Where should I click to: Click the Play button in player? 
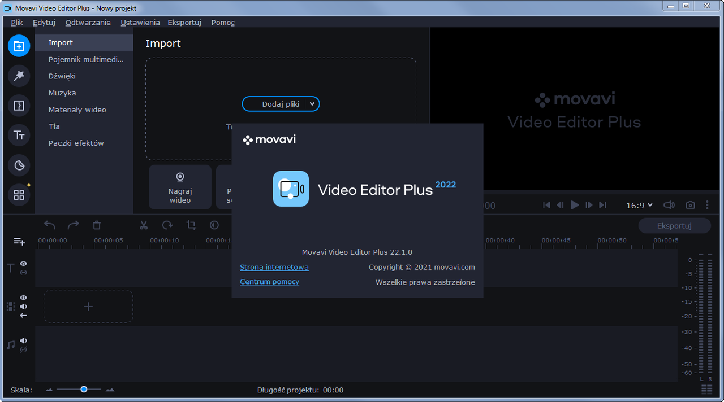[575, 205]
